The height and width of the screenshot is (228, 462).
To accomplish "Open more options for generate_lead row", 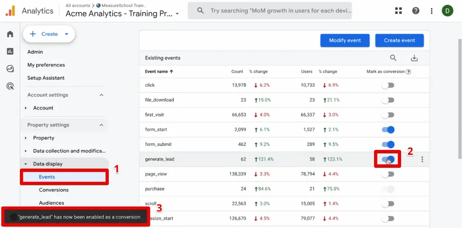I will (x=422, y=159).
